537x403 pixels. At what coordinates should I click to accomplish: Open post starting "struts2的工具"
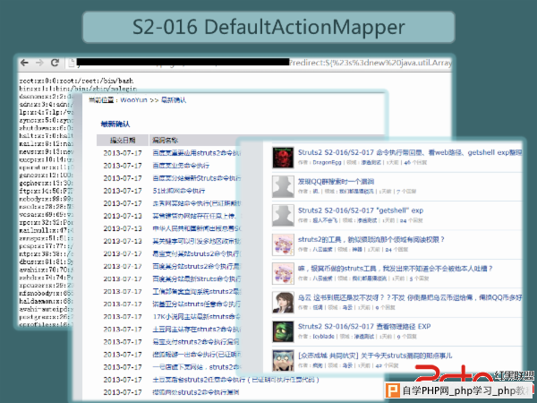pos(371,239)
